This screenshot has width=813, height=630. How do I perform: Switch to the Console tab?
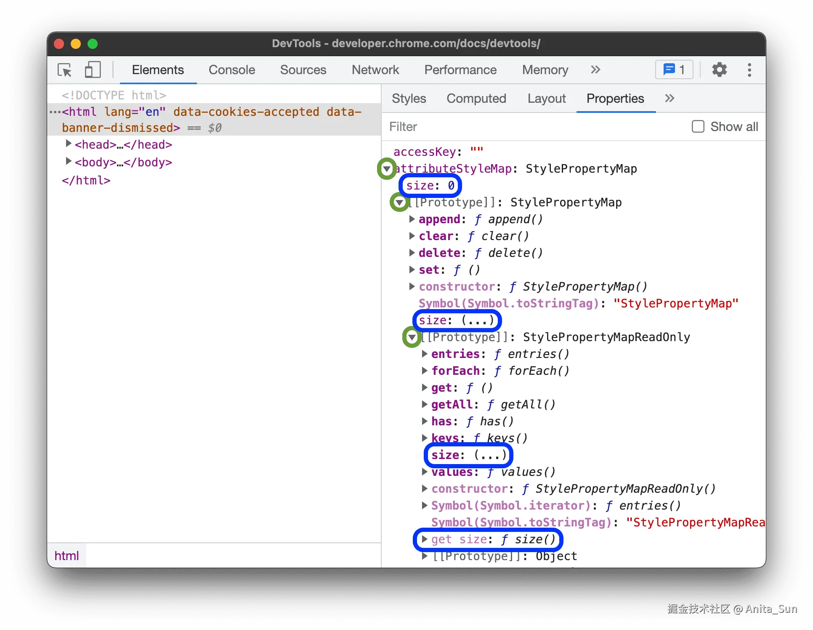231,70
